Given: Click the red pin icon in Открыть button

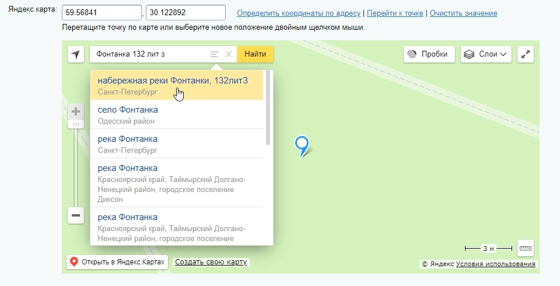Looking at the screenshot, I should point(74,261).
